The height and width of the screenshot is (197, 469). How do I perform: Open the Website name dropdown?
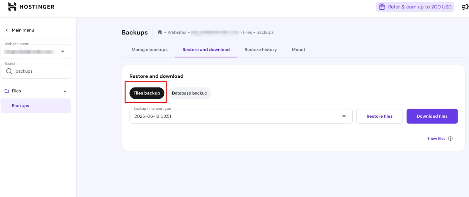[x=62, y=52]
